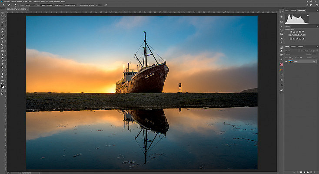Image resolution: width=319 pixels, height=174 pixels.
Task: Click the histogram cached data warning triangle
Action: (308, 16)
